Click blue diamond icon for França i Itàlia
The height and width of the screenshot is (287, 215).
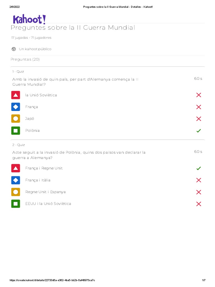pyautogui.click(x=16, y=180)
